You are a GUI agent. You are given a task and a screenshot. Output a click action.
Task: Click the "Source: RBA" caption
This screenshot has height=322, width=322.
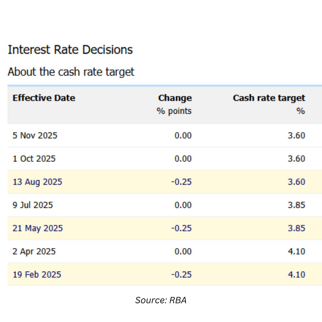point(161,300)
